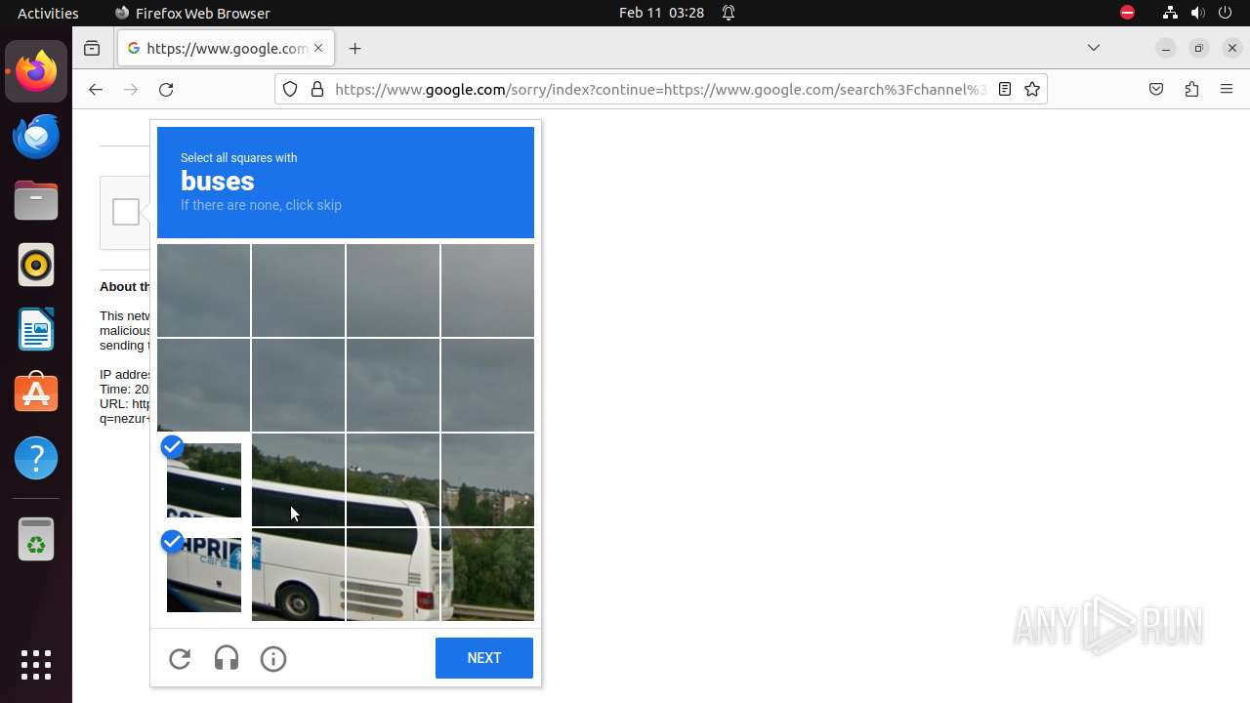Select bottom-row tile with bus rear grille
1250x703 pixels.
[x=393, y=575]
